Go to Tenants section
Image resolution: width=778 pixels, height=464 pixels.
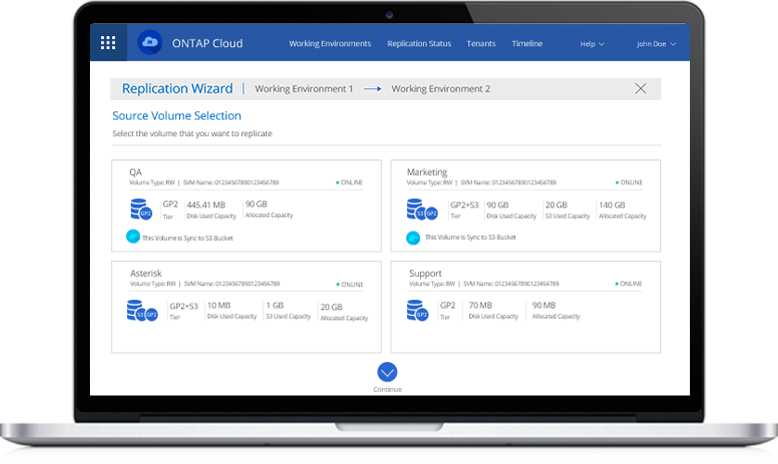pyautogui.click(x=480, y=44)
